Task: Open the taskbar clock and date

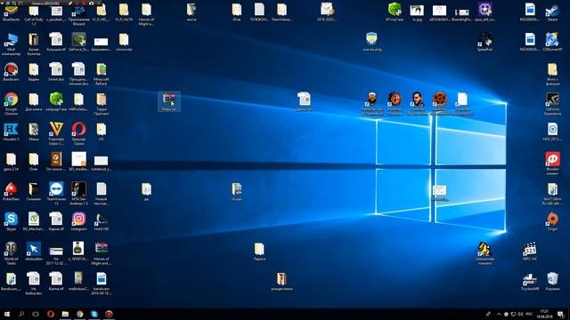Action: [x=544, y=314]
